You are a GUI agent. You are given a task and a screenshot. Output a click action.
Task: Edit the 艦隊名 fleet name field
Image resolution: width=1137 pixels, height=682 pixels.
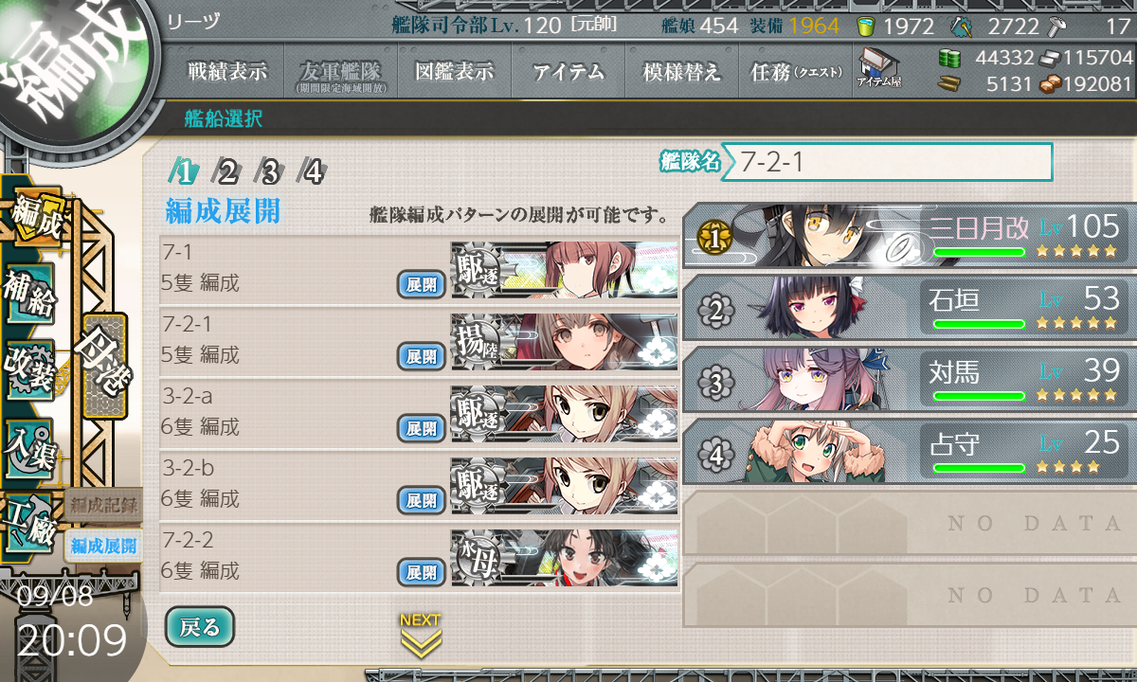coord(887,162)
